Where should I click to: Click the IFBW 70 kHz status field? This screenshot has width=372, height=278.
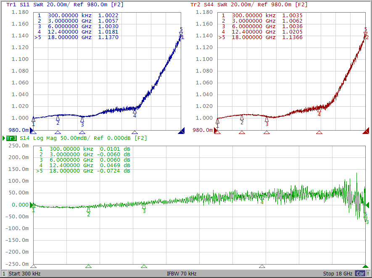(x=182, y=274)
